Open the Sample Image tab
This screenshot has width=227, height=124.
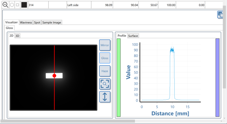pyautogui.click(x=52, y=22)
